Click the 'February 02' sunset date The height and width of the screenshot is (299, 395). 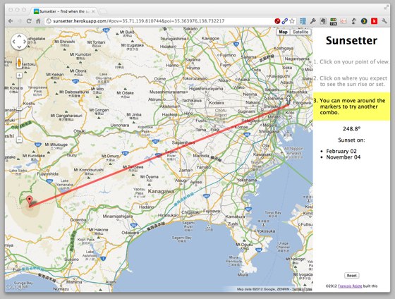(x=341, y=151)
